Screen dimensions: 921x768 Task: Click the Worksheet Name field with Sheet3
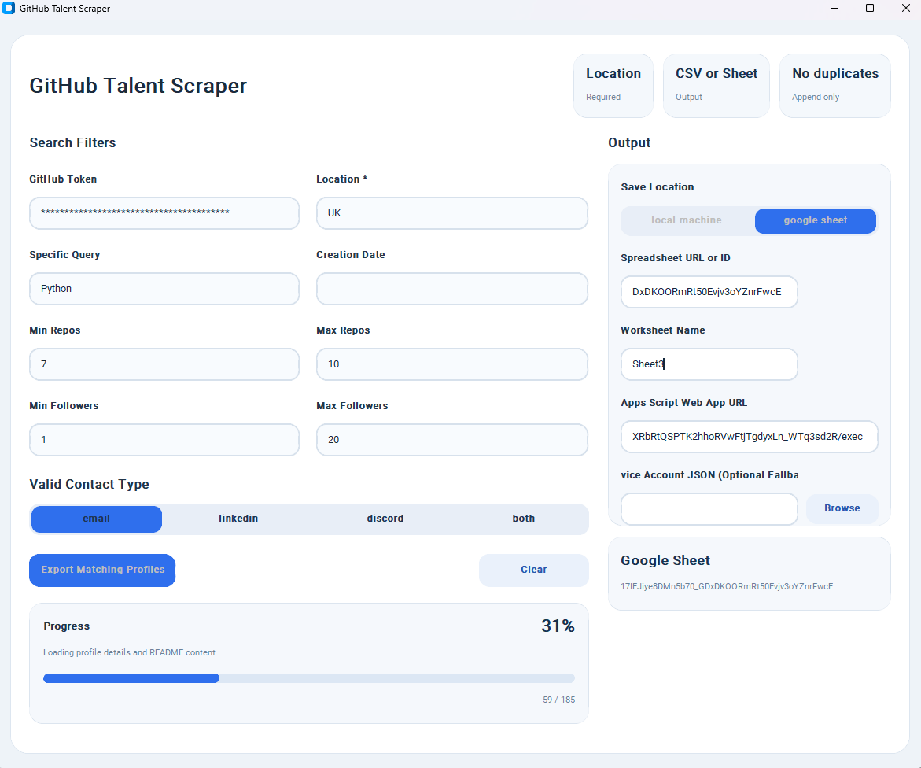[709, 364]
